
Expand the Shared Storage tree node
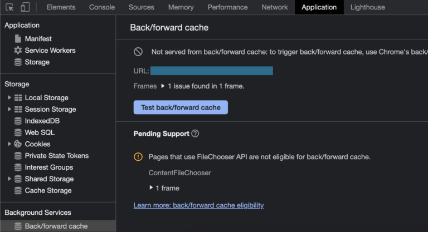click(9, 179)
